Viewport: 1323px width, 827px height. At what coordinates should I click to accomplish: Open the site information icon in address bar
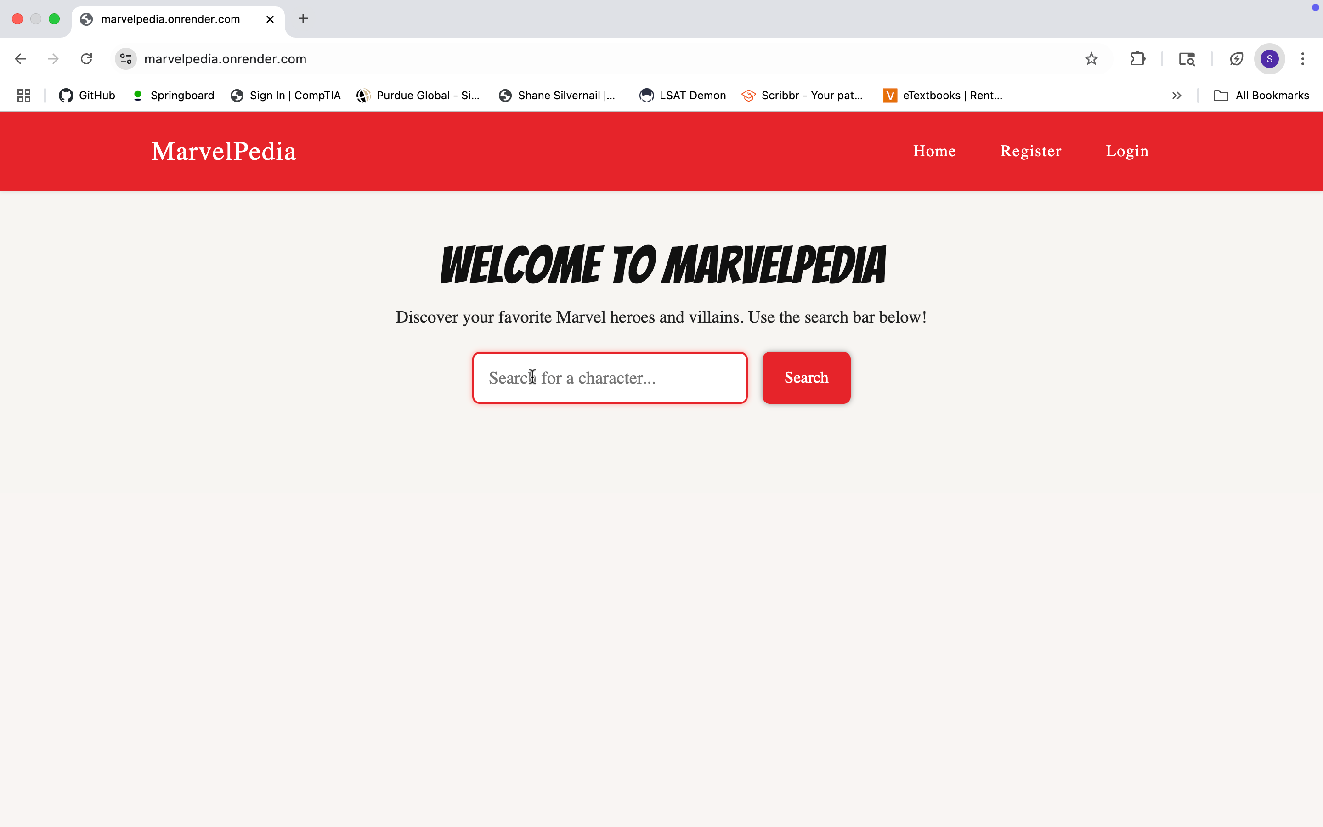click(x=126, y=58)
